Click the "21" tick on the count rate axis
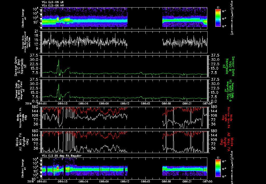The height and width of the screenshot is (184, 266). tap(36, 31)
